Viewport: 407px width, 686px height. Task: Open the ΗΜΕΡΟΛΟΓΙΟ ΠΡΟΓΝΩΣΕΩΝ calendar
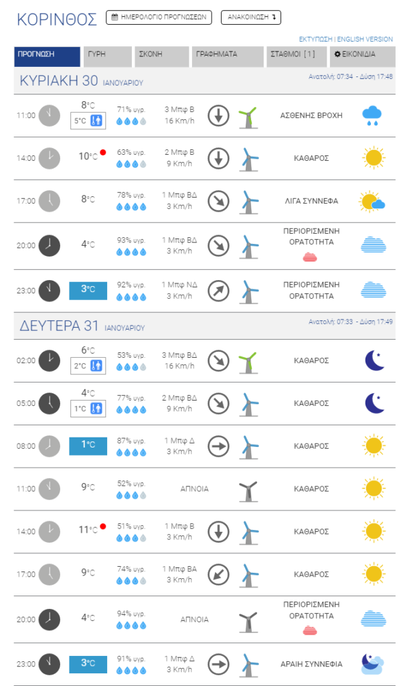tap(159, 17)
